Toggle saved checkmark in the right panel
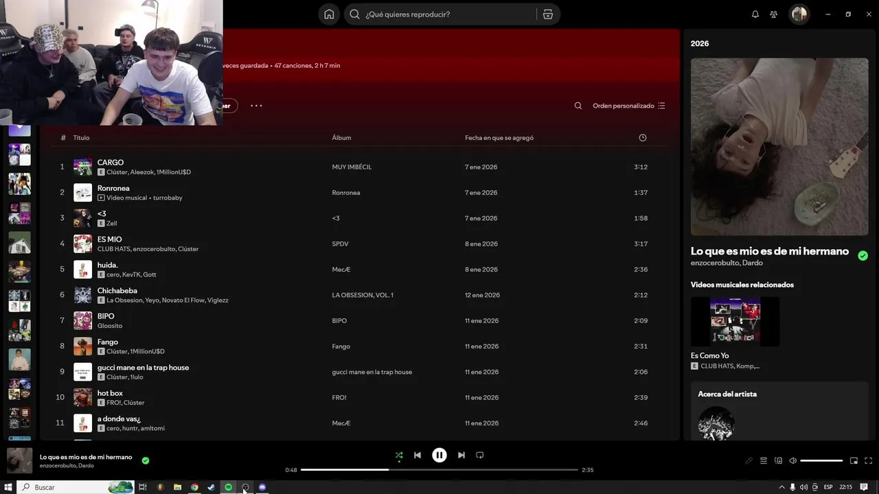Image resolution: width=879 pixels, height=494 pixels. (863, 255)
